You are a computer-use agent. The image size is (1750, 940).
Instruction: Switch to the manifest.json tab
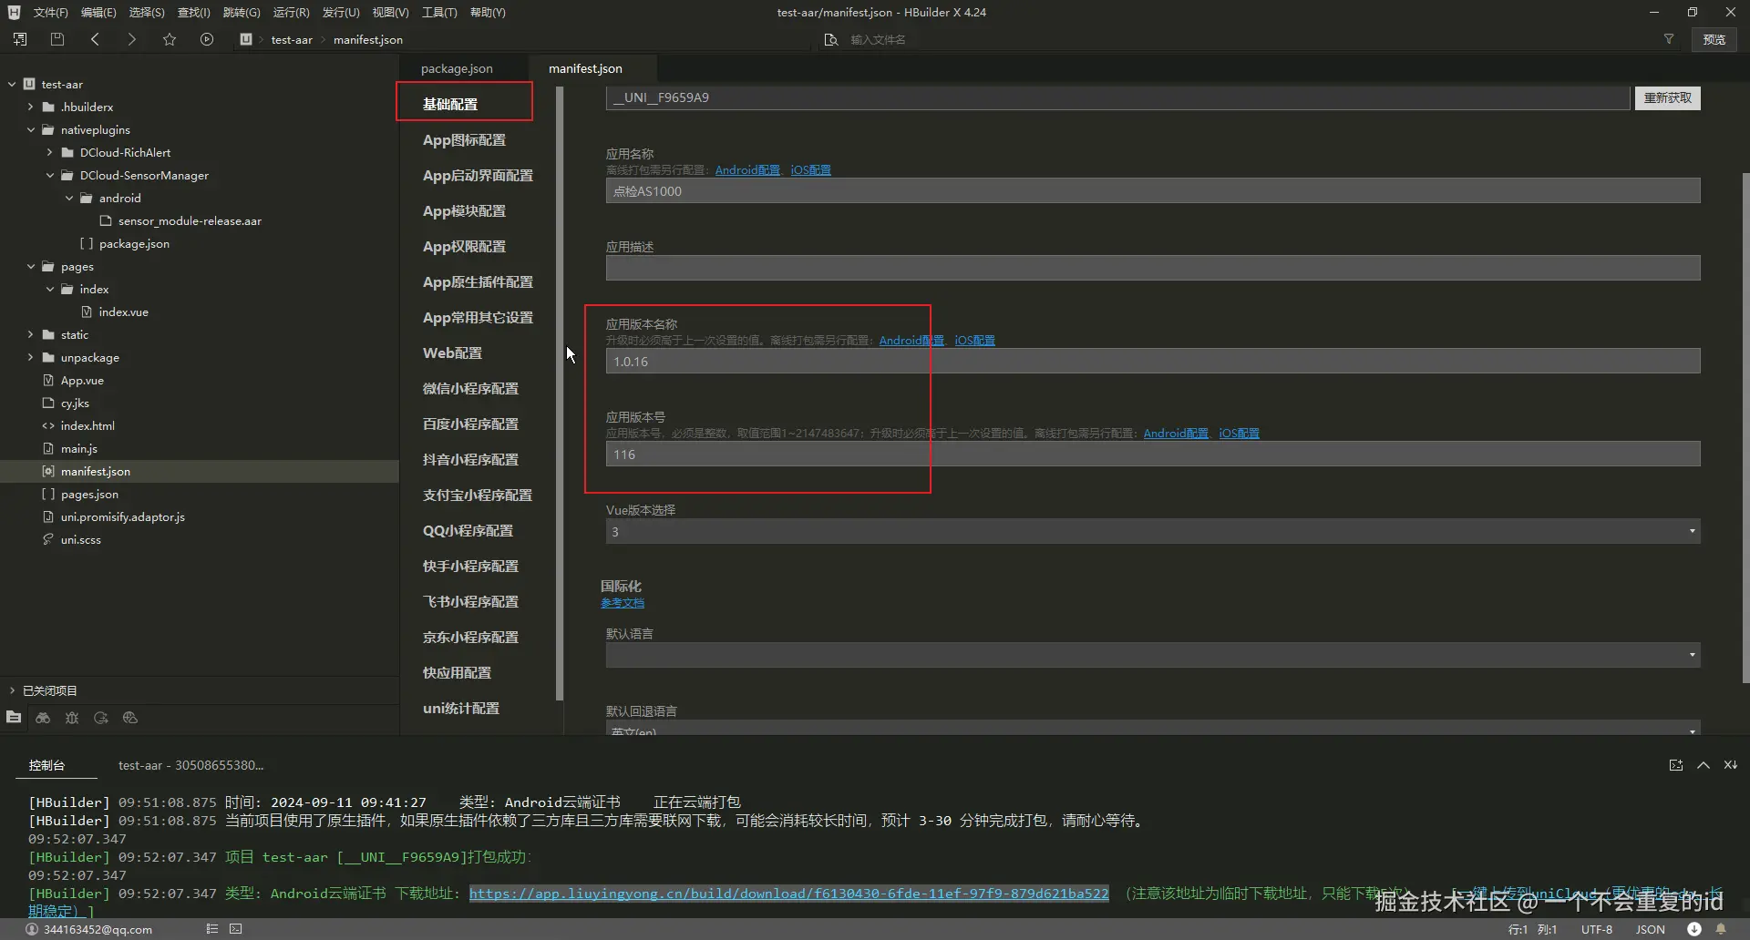[585, 68]
